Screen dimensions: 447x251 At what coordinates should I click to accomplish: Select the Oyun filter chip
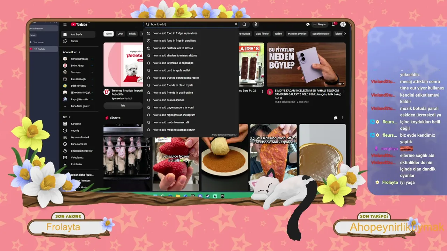(120, 34)
